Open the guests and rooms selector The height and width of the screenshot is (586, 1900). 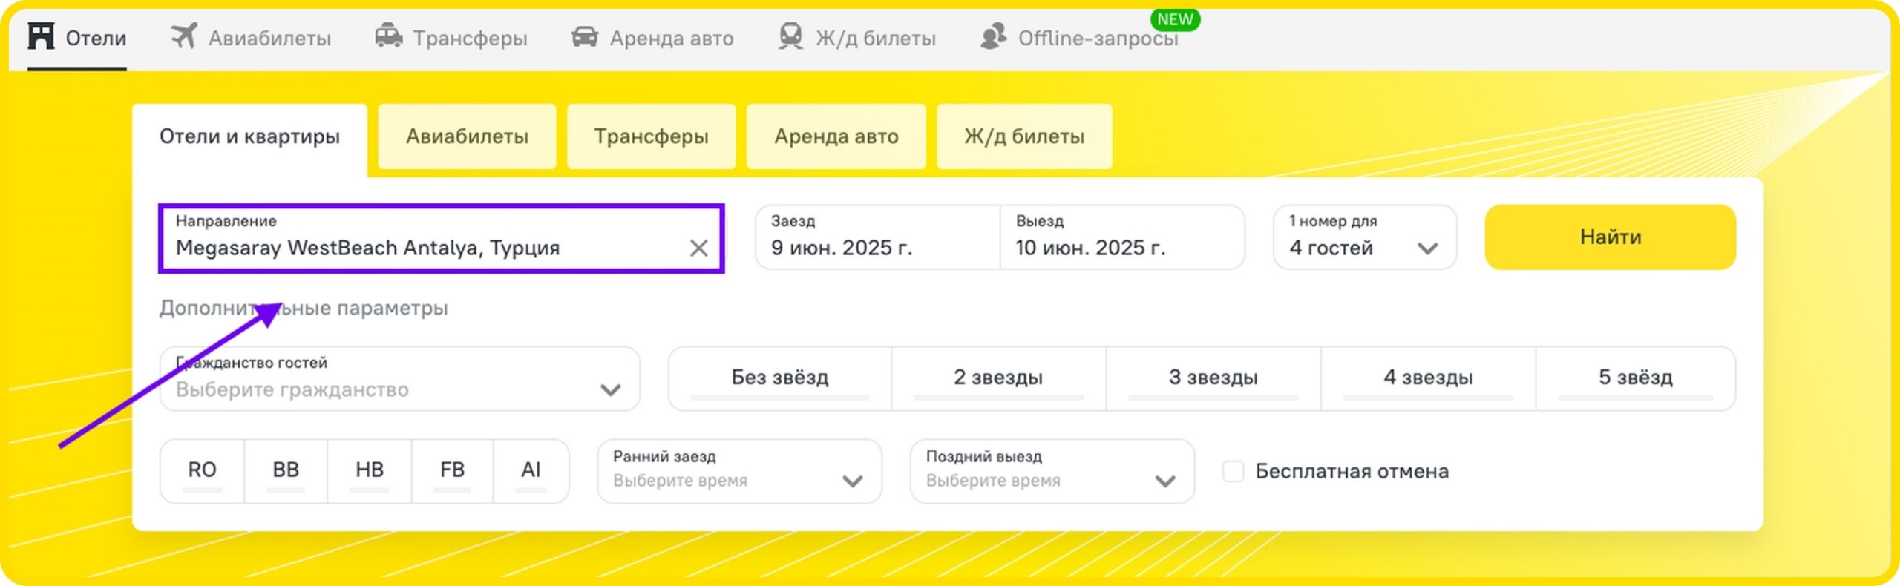1364,237
